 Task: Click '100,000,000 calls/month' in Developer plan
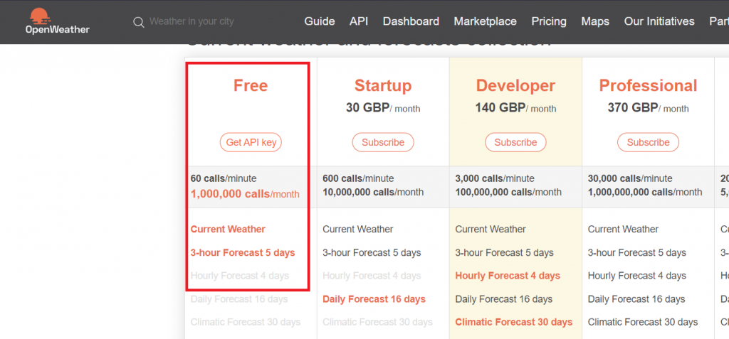point(508,192)
